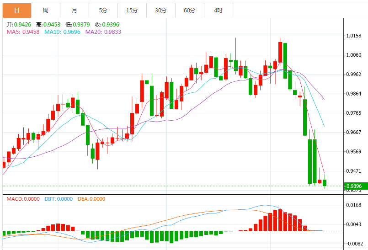
Task: Click the MACD:0.0000 indicator label
Action: 23,199
